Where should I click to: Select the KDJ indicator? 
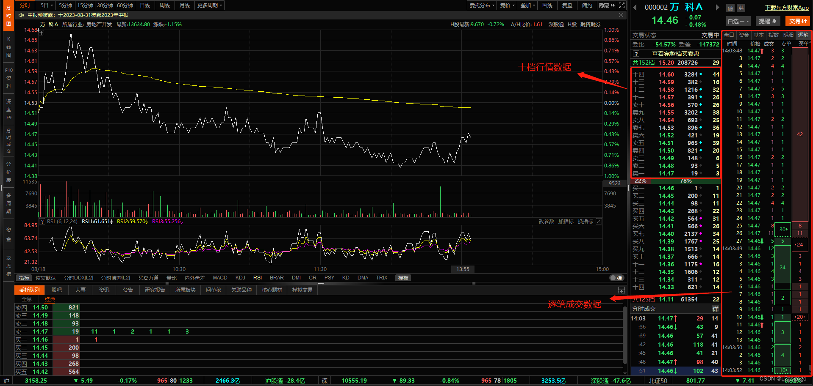(x=240, y=278)
